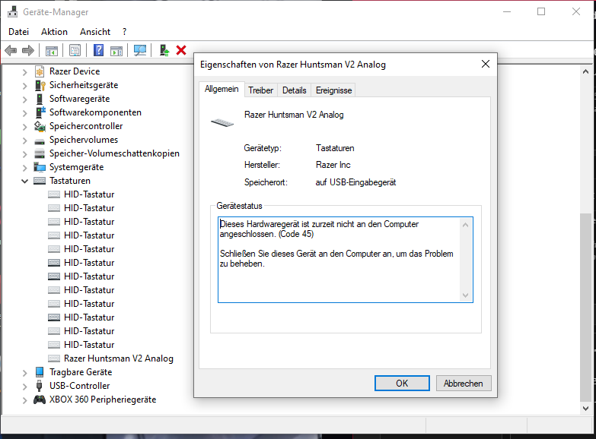Viewport: 596px width, 439px height.
Task: Scan for hardware changes icon
Action: pos(140,50)
